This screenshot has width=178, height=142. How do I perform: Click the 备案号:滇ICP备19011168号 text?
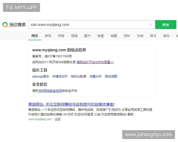(x=52, y=56)
